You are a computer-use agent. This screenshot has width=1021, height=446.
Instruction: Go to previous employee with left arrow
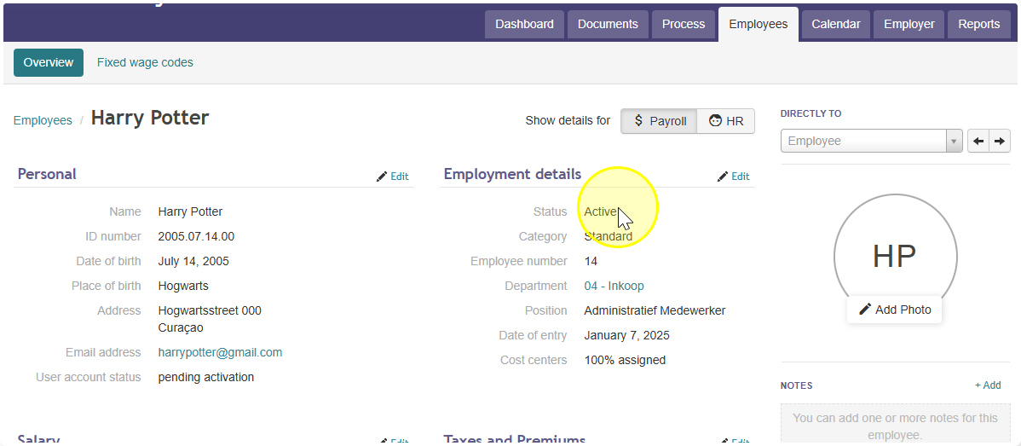tap(978, 141)
